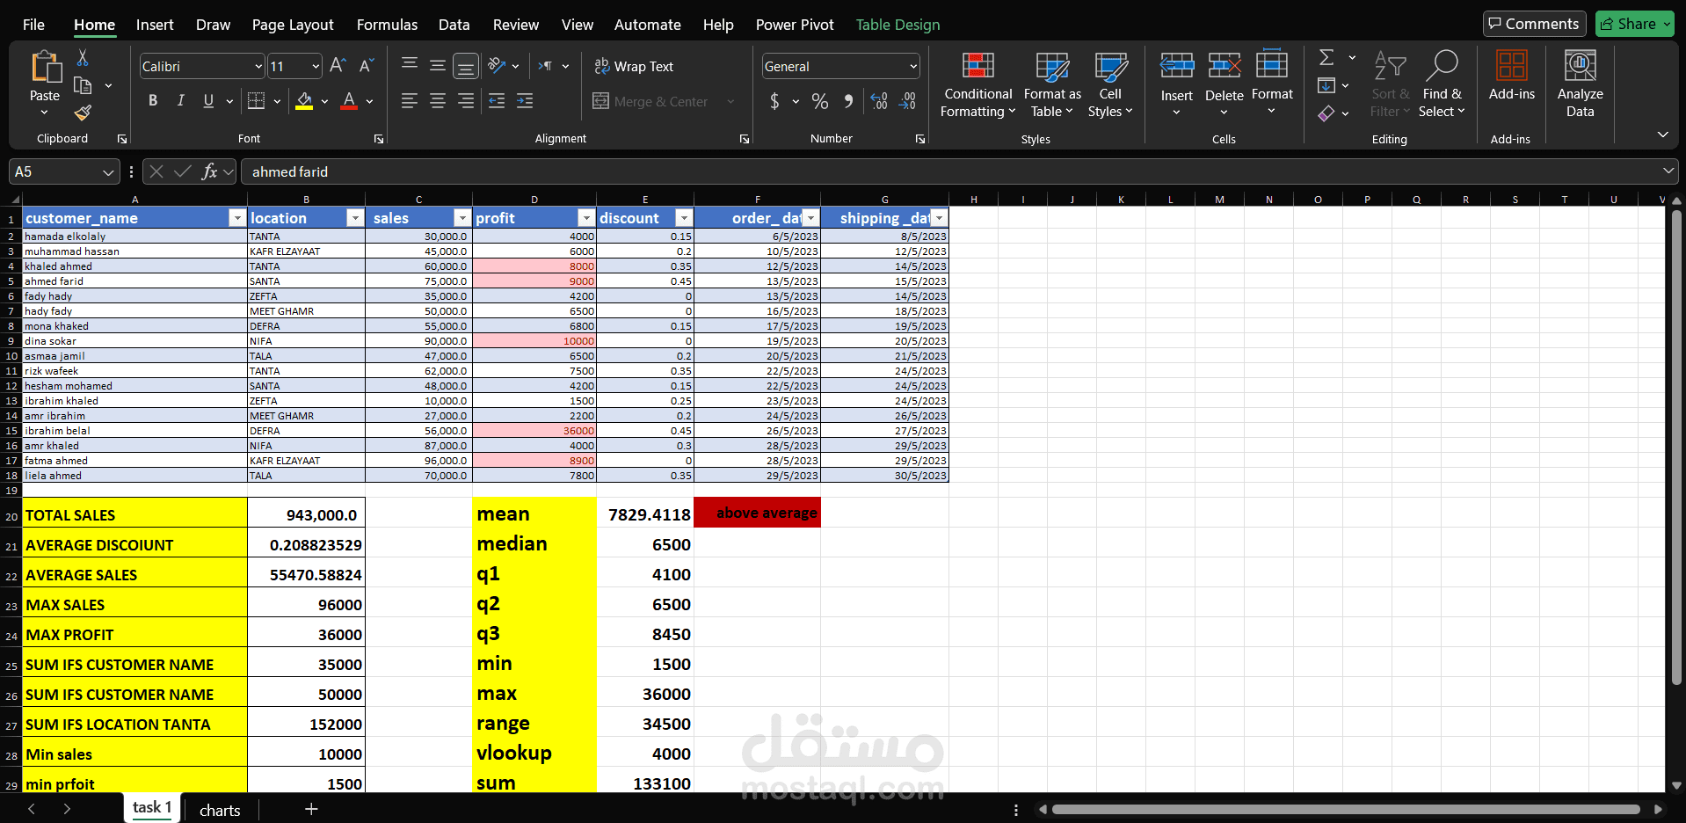
Task: Click the horizontal scrollbar
Action: 1346,810
